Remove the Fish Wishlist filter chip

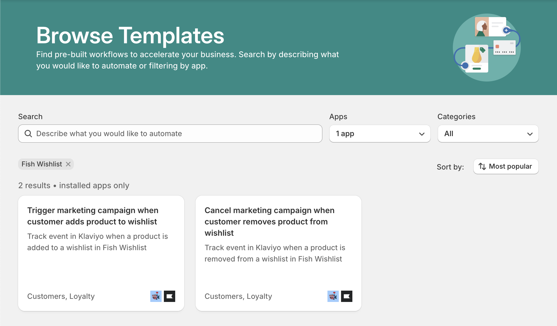coord(68,164)
